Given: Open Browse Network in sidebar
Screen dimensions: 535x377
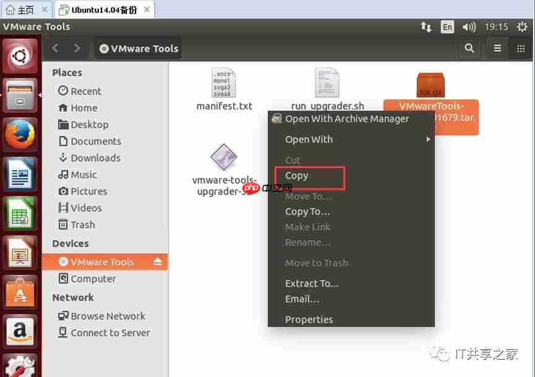Looking at the screenshot, I should pos(105,316).
